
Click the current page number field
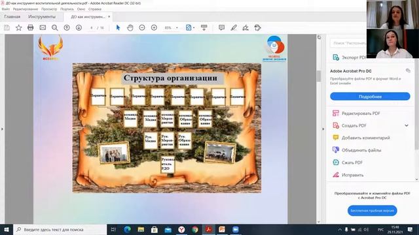[x=91, y=27]
